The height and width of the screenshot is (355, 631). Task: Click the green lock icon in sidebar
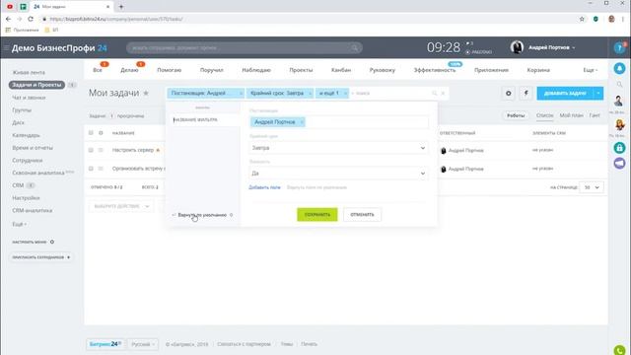pyautogui.click(x=619, y=148)
